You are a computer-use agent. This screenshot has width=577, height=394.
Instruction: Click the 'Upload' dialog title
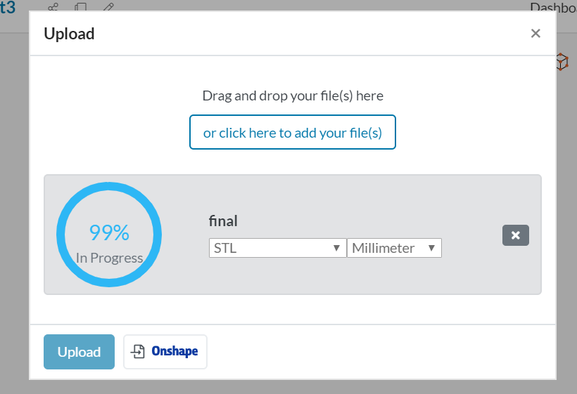pyautogui.click(x=69, y=33)
